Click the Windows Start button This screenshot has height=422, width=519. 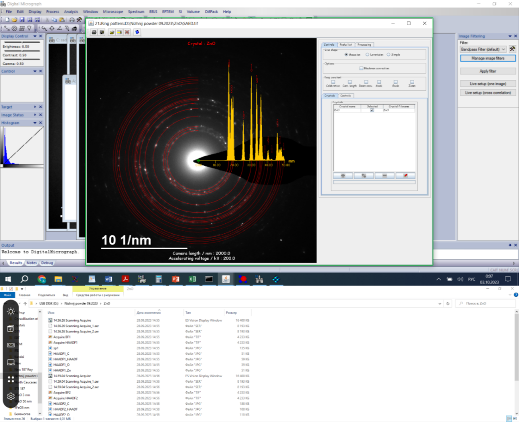(8, 279)
